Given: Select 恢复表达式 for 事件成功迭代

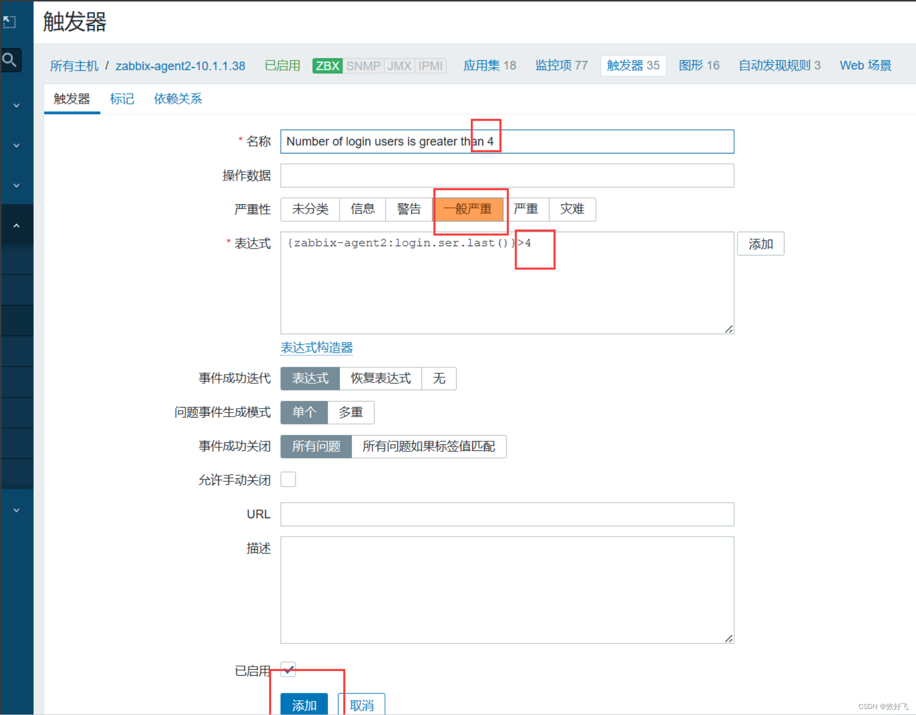Looking at the screenshot, I should pos(381,379).
